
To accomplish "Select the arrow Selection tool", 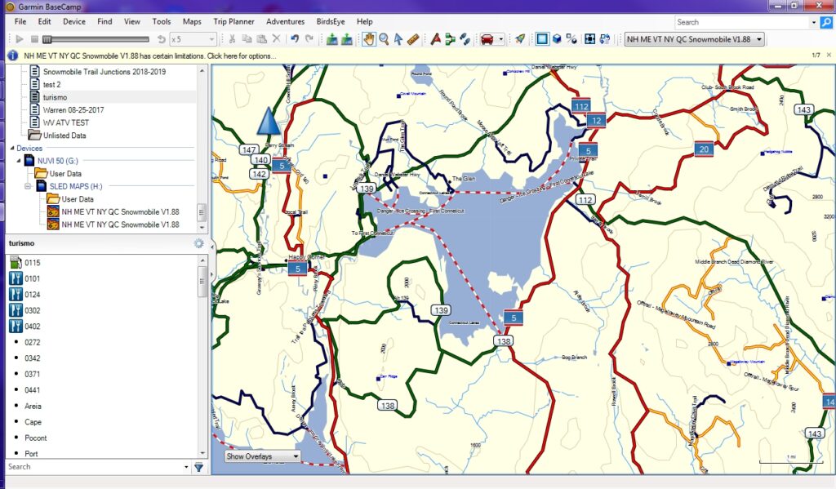I will [398, 38].
